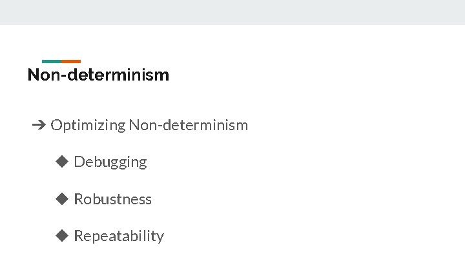Click the capital O in Optimizing

pyautogui.click(x=56, y=125)
